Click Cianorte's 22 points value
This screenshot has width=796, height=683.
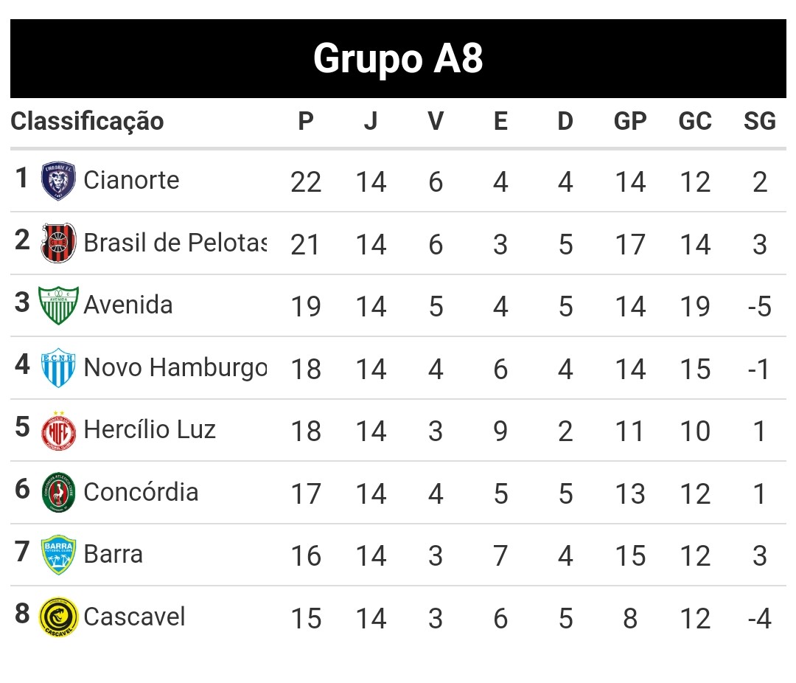click(x=306, y=182)
